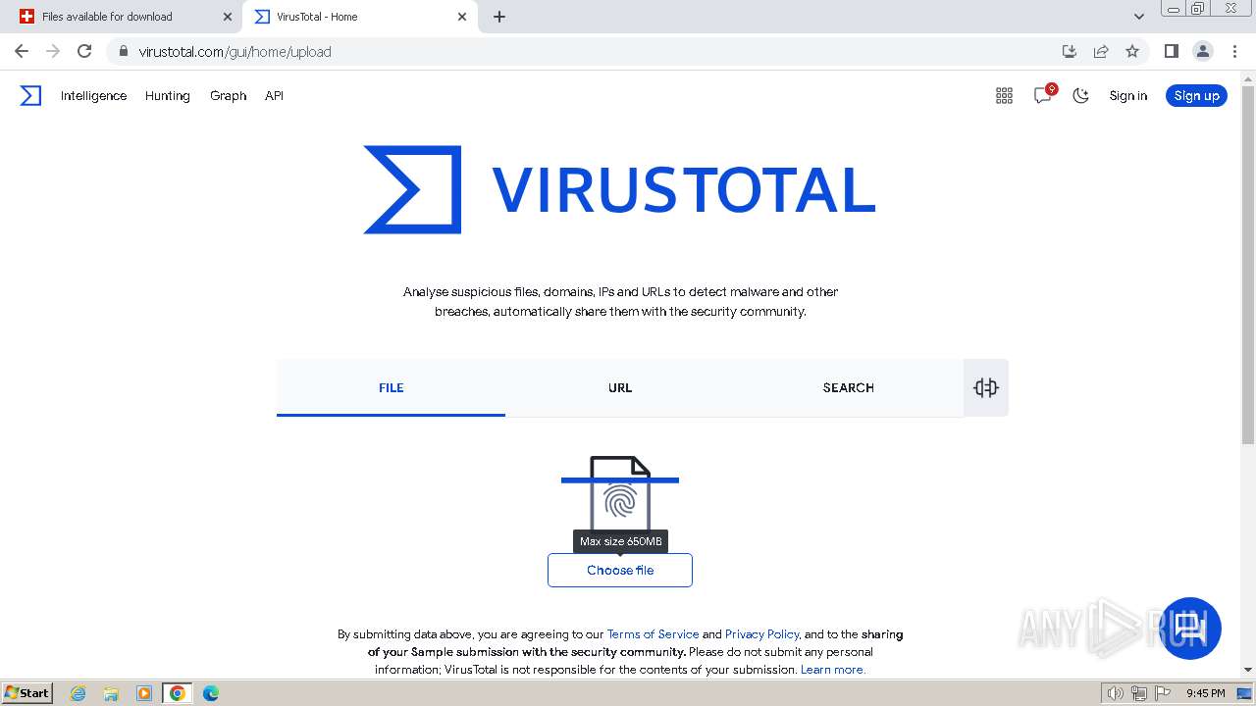Image resolution: width=1256 pixels, height=706 pixels.
Task: Open the Terms of Service link
Action: click(653, 634)
